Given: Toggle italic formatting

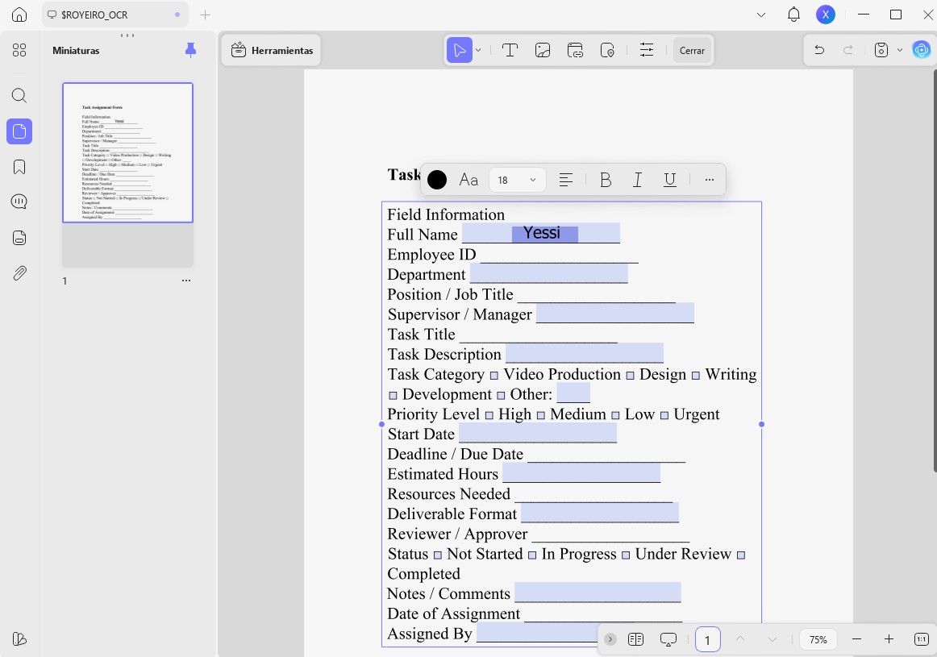Looking at the screenshot, I should click(x=638, y=180).
